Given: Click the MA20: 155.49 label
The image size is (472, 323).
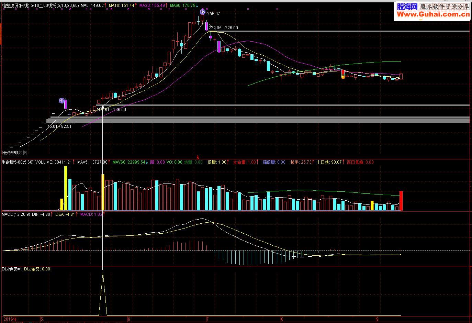Looking at the screenshot, I should click(152, 5).
